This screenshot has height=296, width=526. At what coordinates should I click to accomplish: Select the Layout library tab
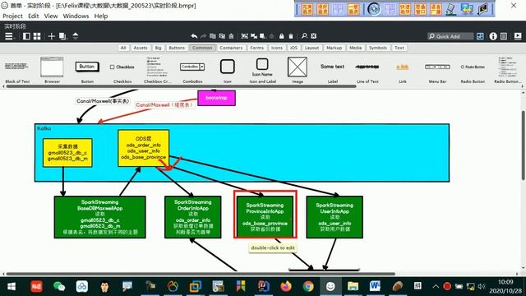(311, 48)
